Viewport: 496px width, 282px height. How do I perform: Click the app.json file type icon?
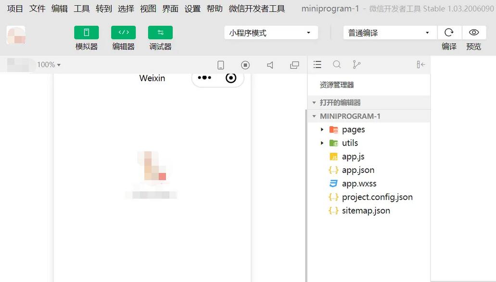(x=333, y=170)
